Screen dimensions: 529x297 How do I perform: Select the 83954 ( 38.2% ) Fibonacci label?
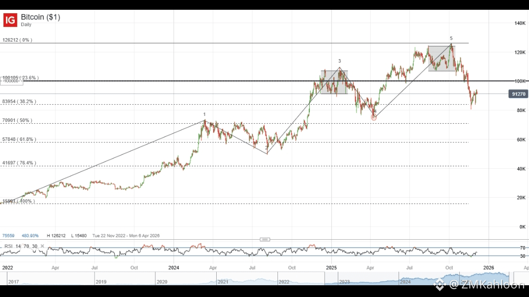pyautogui.click(x=19, y=101)
